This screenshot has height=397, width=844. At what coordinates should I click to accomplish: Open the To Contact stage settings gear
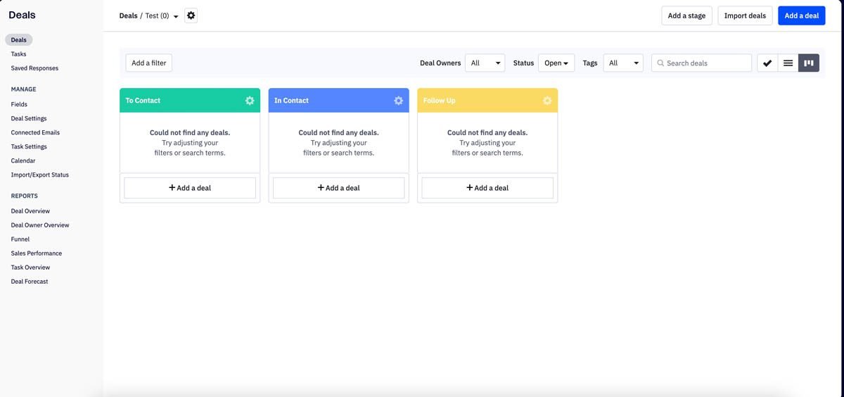250,101
